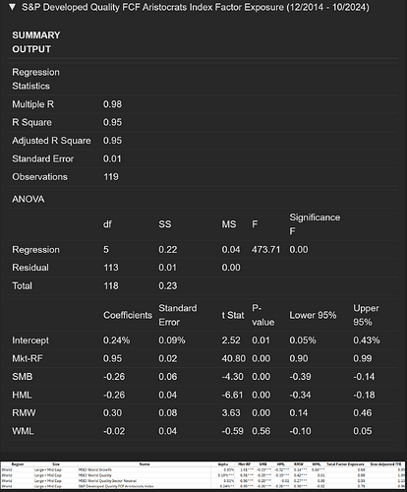Select the F statistic value 473.71
This screenshot has height=492, width=407.
point(265,250)
